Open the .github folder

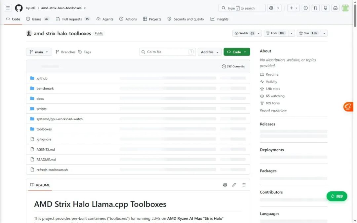[x=42, y=78]
